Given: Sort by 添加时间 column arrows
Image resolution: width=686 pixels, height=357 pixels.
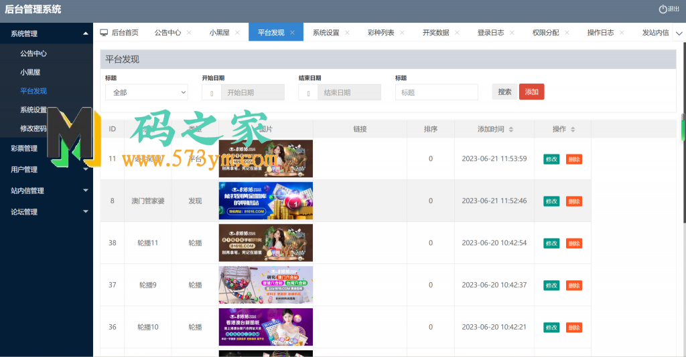Looking at the screenshot, I should coord(511,129).
